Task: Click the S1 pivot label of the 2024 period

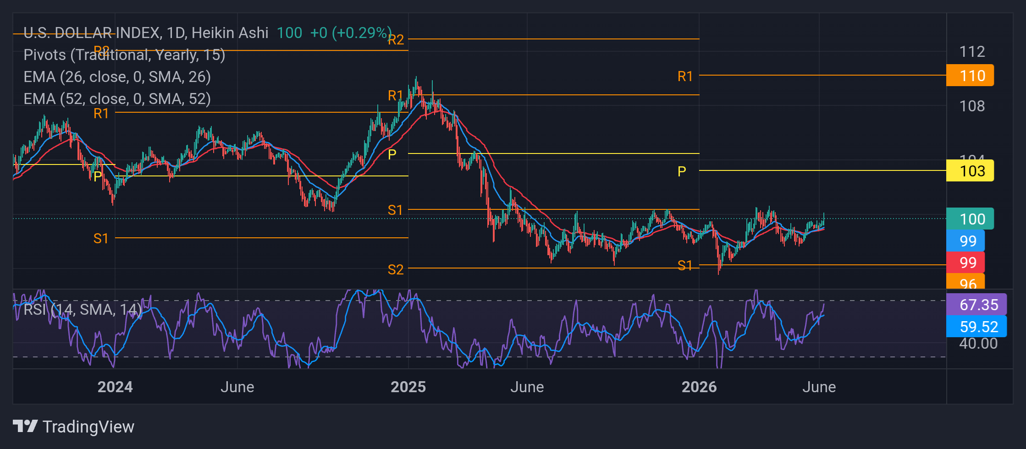Action: coord(101,238)
